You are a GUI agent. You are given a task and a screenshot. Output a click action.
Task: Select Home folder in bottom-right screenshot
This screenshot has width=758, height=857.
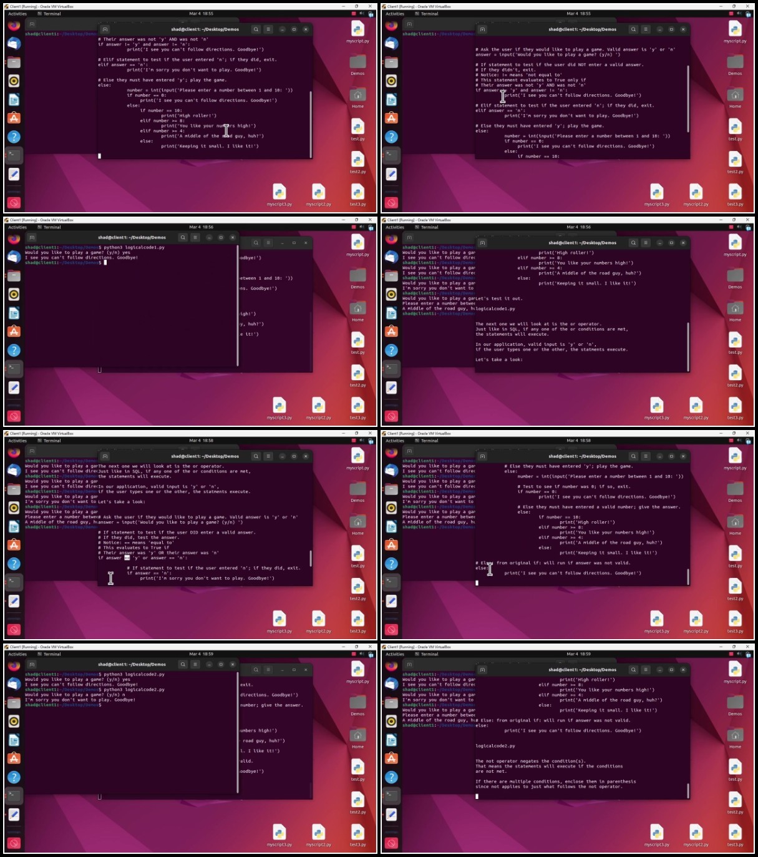(x=735, y=737)
